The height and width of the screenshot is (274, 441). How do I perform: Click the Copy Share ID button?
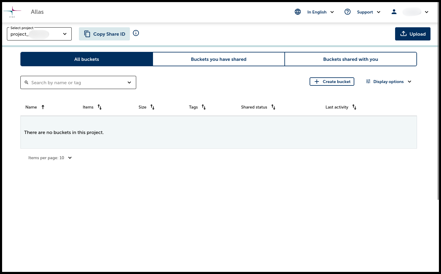click(x=104, y=34)
